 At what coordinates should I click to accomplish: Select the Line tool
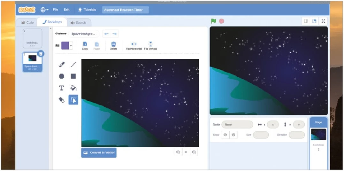coord(73,64)
